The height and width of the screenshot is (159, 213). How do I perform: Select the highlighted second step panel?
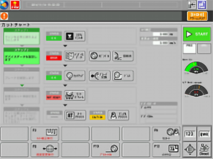(22, 56)
